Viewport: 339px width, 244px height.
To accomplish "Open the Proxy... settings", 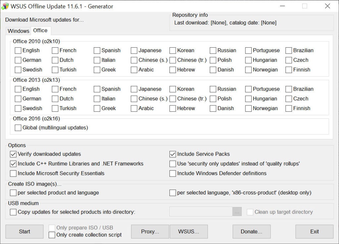I will click(150, 231).
